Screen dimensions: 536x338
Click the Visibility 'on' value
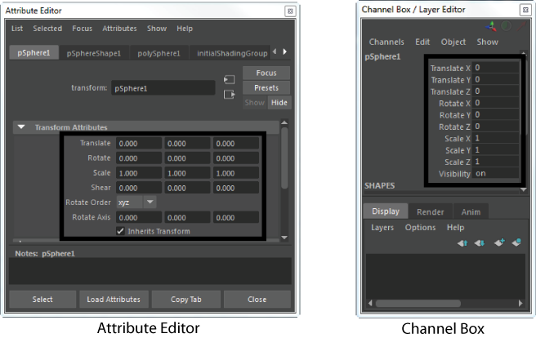click(495, 173)
